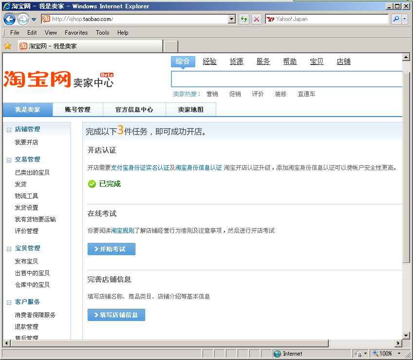
Task: Open the Favorites menu
Action: pyautogui.click(x=76, y=33)
